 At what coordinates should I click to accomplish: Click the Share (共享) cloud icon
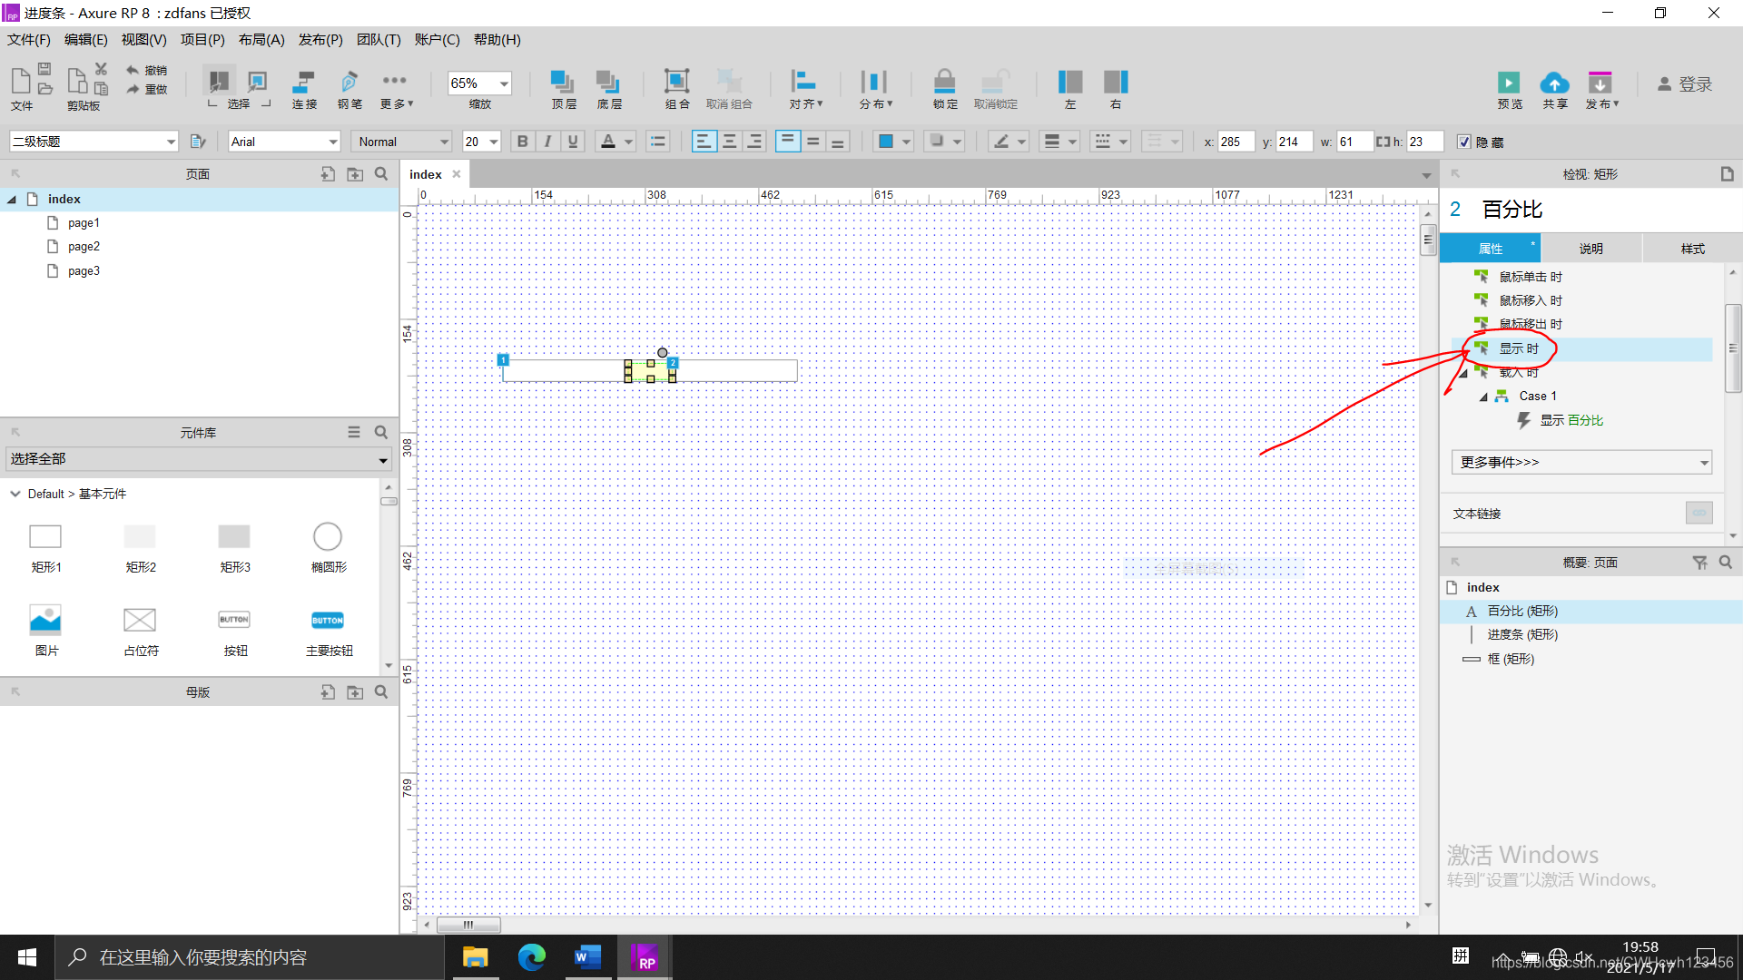(1554, 83)
